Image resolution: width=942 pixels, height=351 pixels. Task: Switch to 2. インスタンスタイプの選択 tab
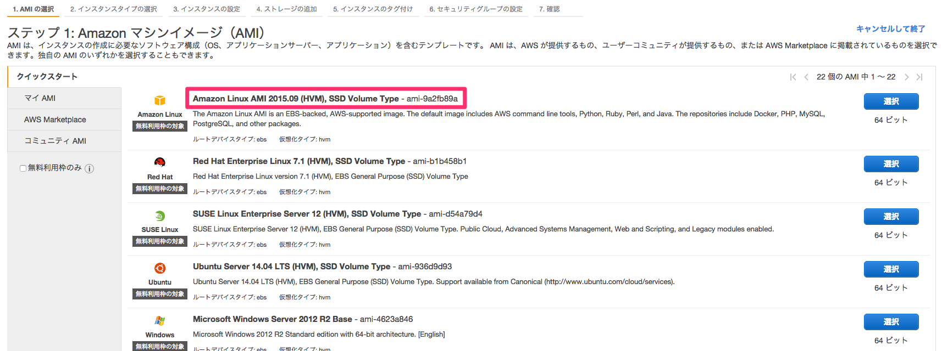114,9
